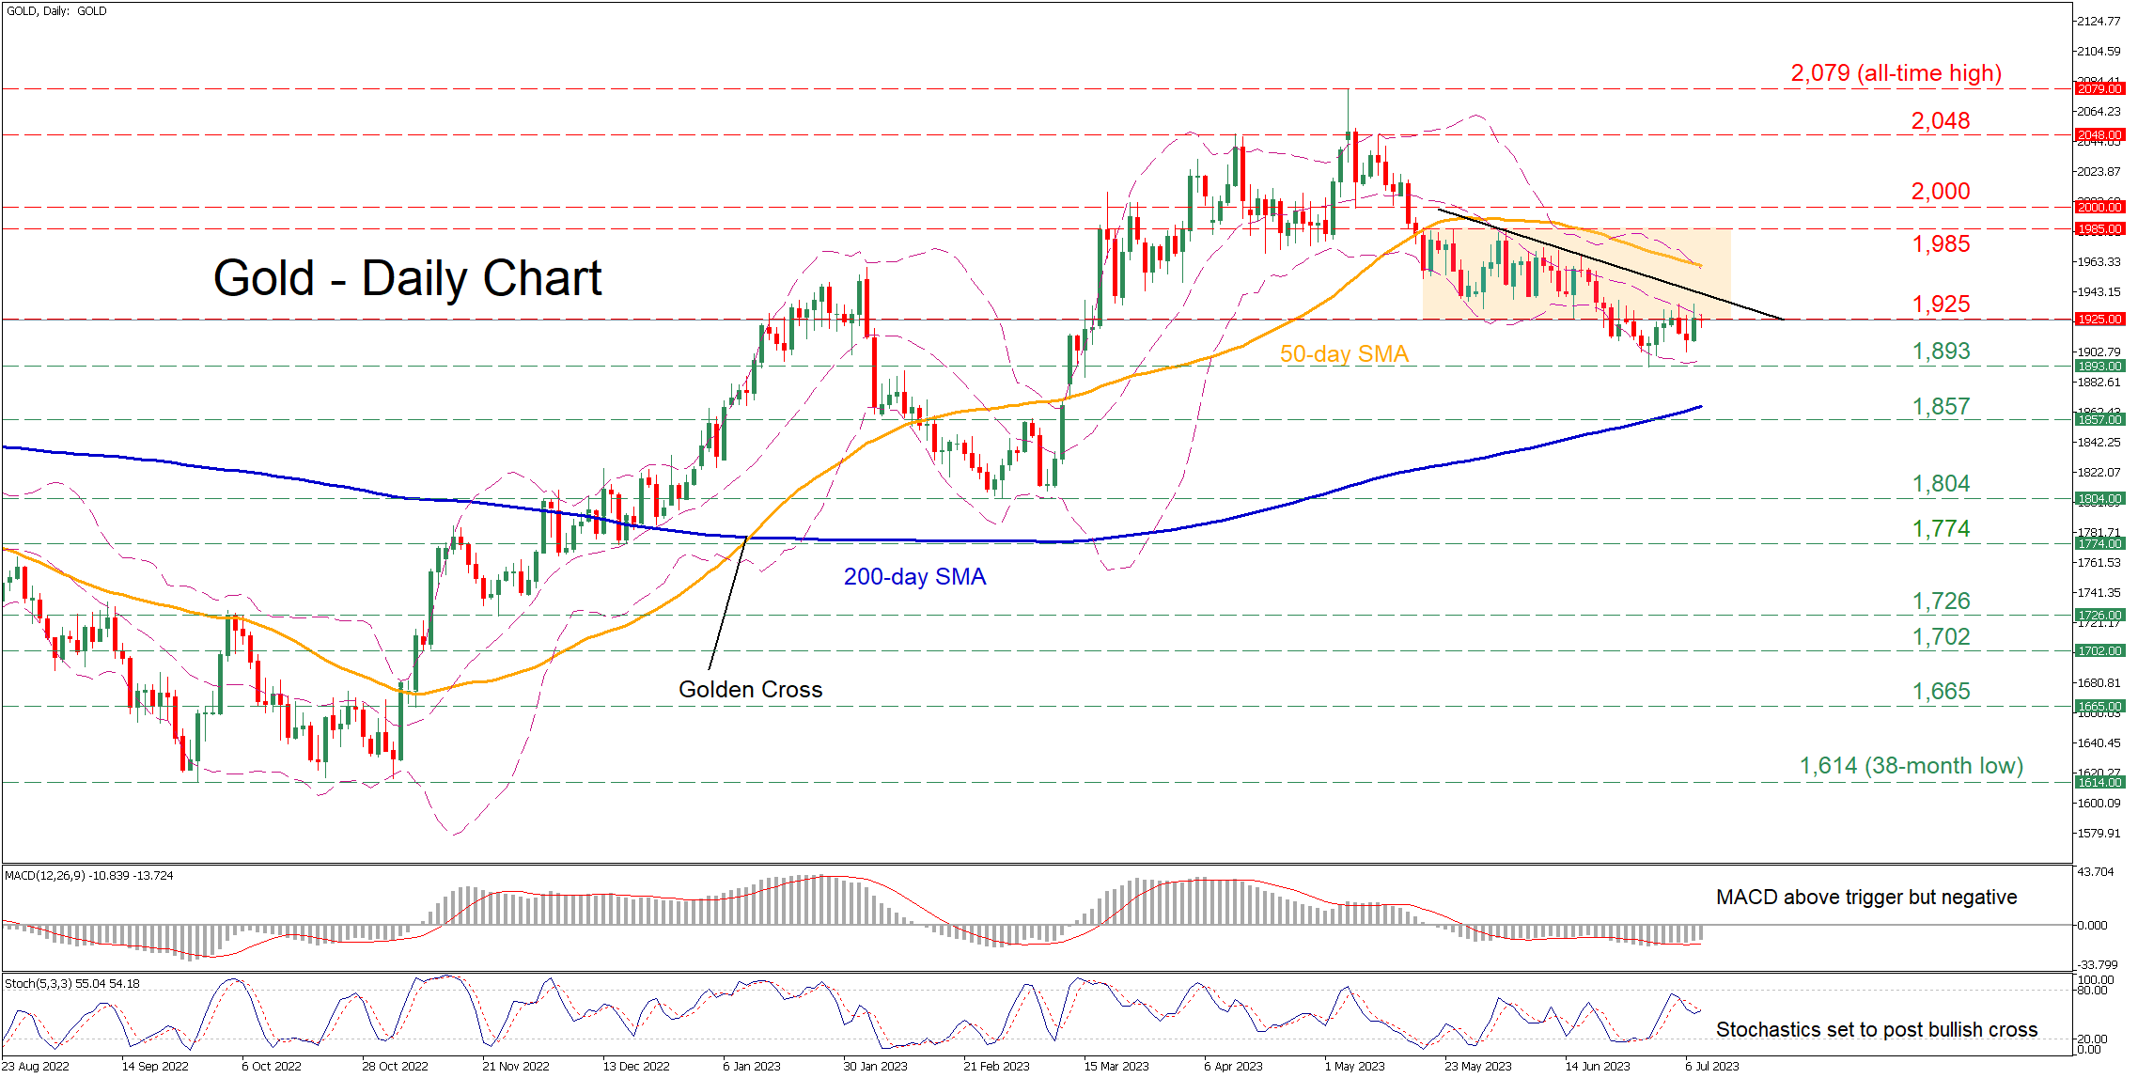
Task: Click the 50-day SMA label
Action: click(x=1343, y=354)
